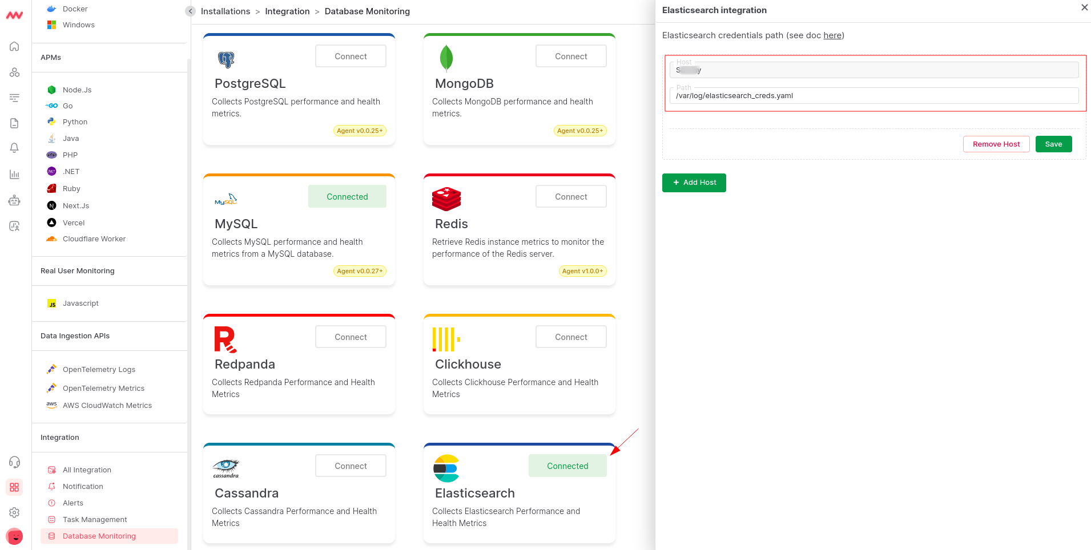This screenshot has height=550, width=1091.
Task: Click the MongoDB leaf logo
Action: (446, 58)
